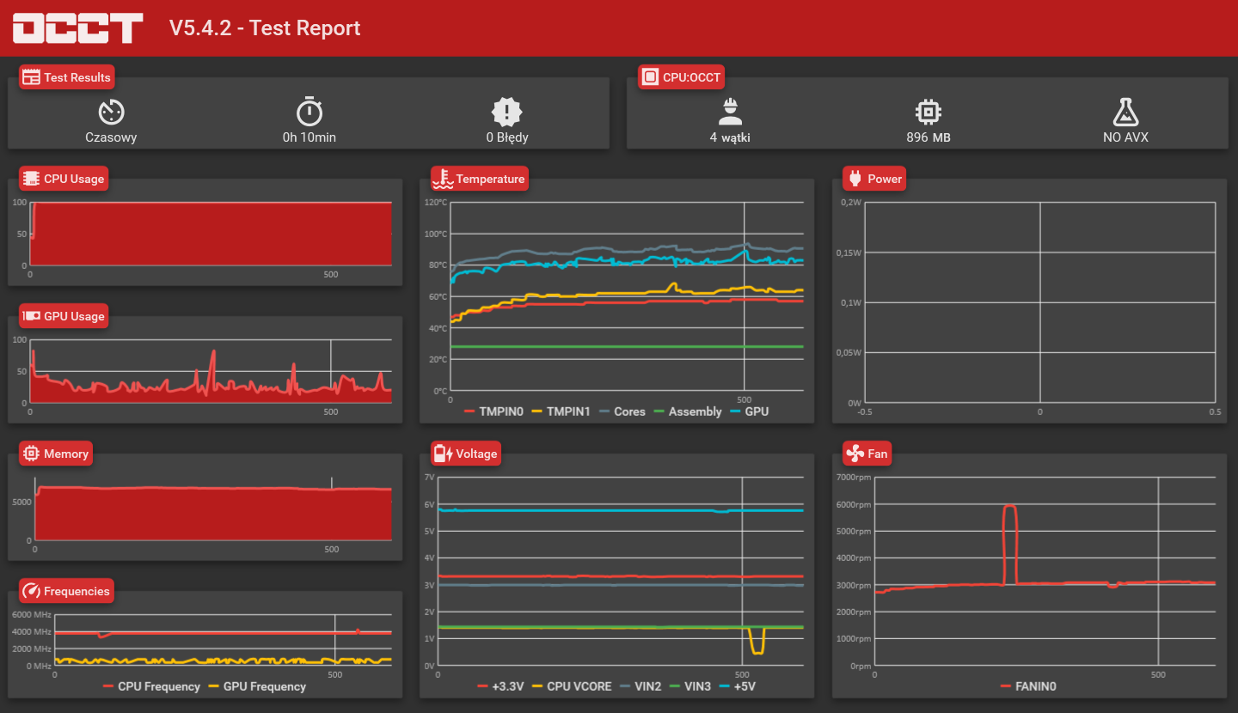Image resolution: width=1238 pixels, height=713 pixels.
Task: Click the fan icon in Fan panel header
Action: (x=855, y=454)
